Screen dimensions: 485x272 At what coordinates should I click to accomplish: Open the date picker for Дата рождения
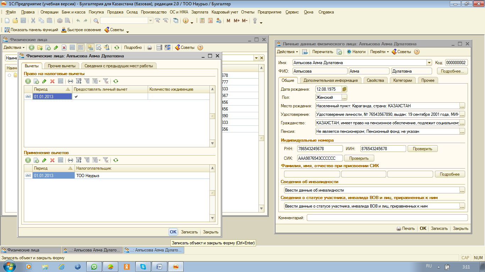(344, 89)
